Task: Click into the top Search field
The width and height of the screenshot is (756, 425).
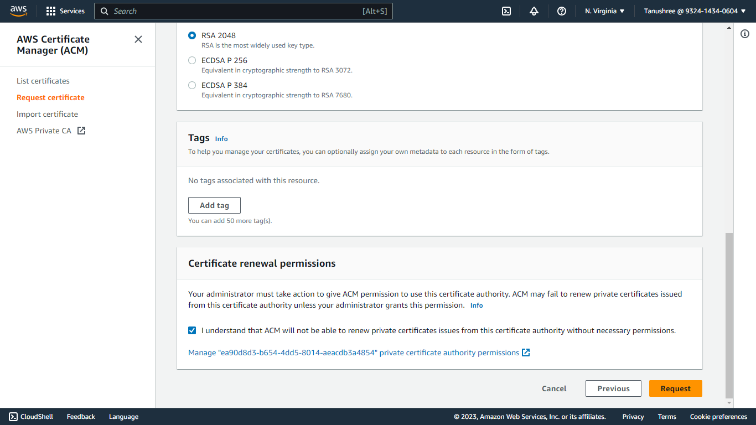Action: point(244,11)
